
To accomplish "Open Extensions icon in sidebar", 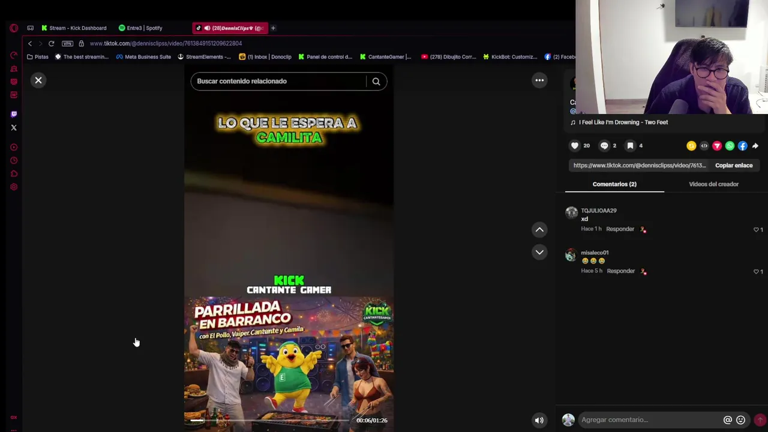I will (14, 174).
